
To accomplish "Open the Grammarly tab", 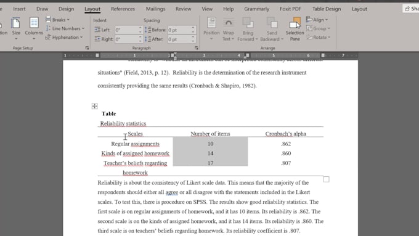I will coord(256,9).
